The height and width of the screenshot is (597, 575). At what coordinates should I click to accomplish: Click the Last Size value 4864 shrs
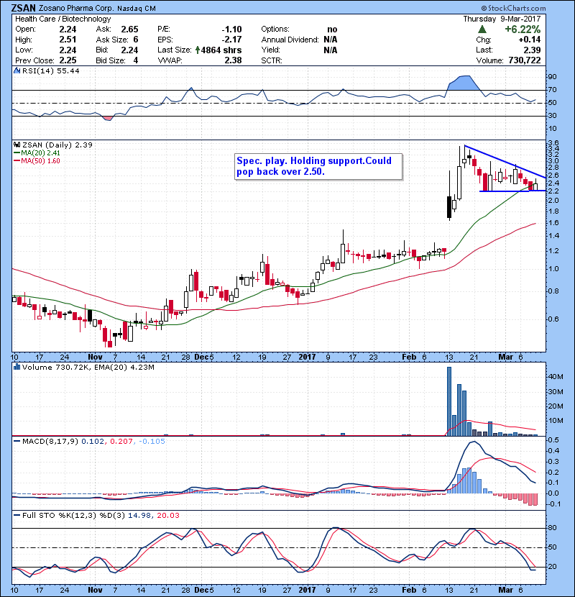[x=221, y=50]
